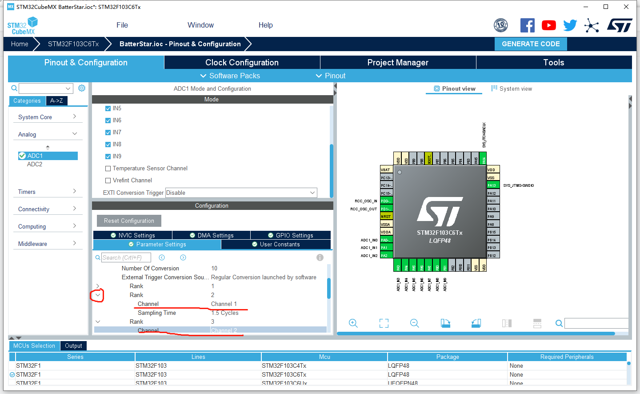Screen dimensions: 640x394
Task: Open STM32CubeMX Twitter page icon
Action: click(x=570, y=25)
